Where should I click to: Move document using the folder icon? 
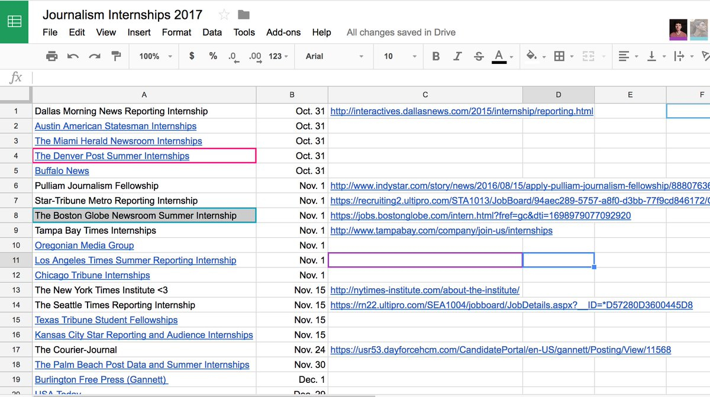click(x=243, y=15)
